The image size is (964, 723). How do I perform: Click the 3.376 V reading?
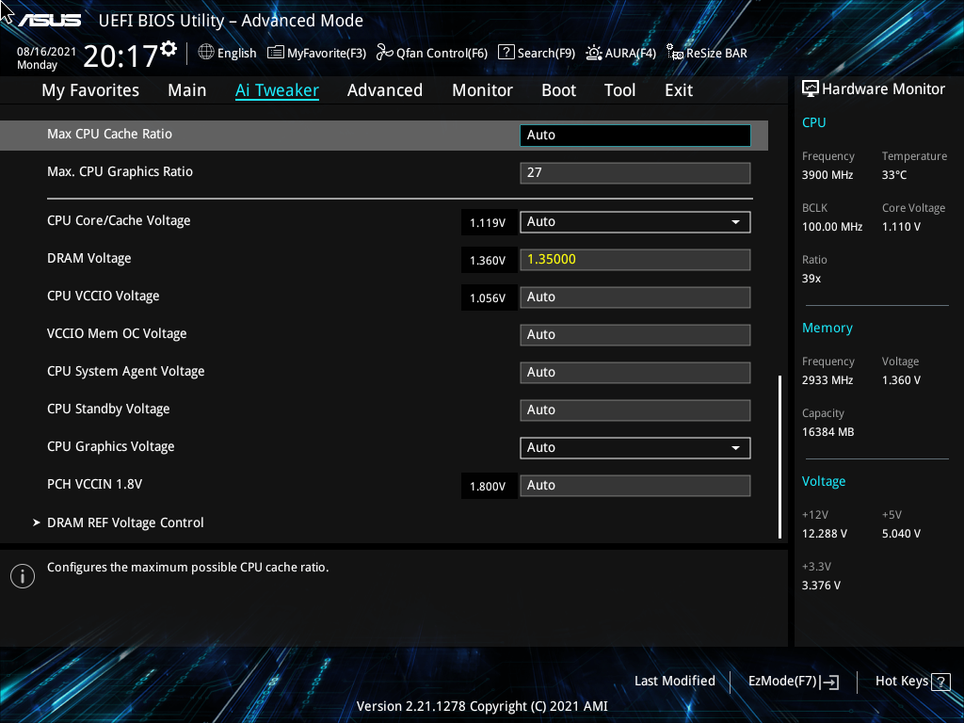(x=821, y=586)
